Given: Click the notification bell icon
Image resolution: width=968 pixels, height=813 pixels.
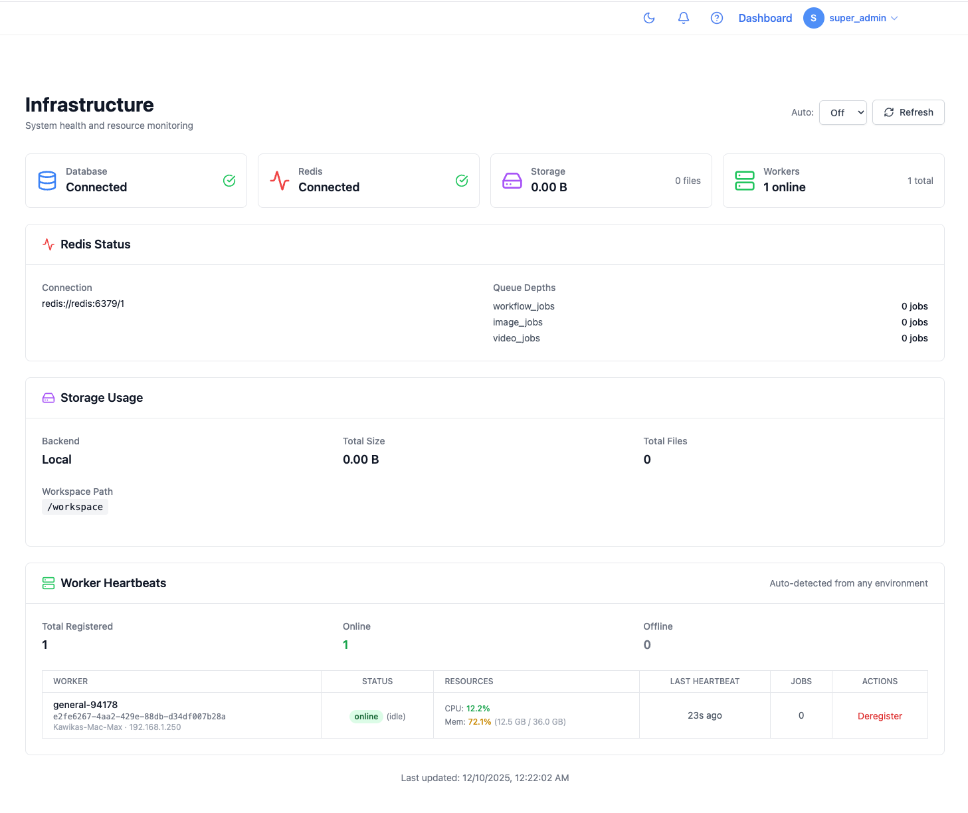Looking at the screenshot, I should [683, 18].
